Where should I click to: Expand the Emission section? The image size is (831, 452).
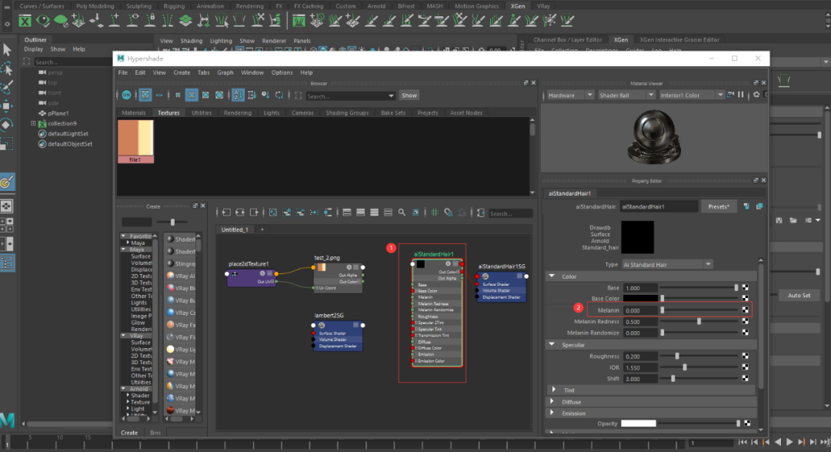tap(552, 413)
